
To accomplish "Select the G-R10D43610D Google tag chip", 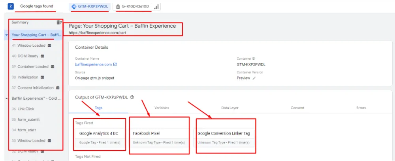I will tap(132, 7).
